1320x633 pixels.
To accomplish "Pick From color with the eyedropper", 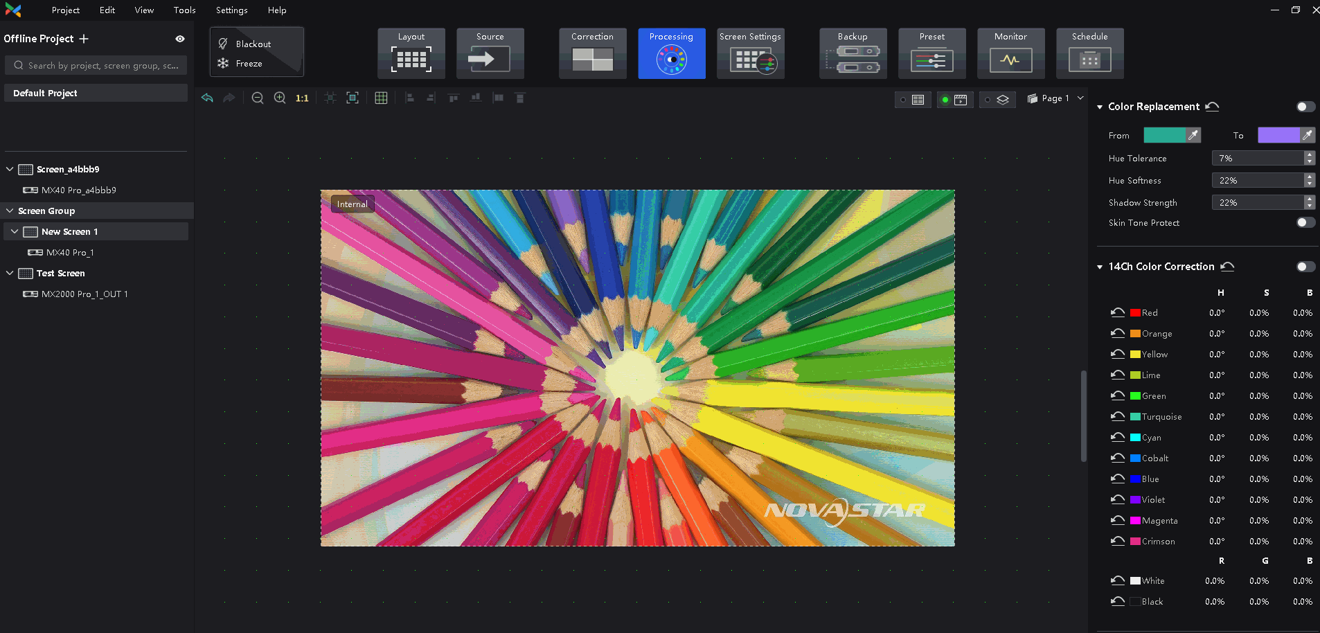I will click(1193, 135).
